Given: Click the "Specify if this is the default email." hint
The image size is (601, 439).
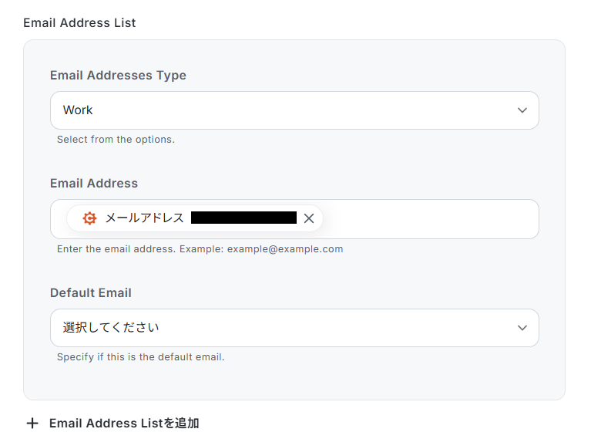Looking at the screenshot, I should (x=141, y=357).
